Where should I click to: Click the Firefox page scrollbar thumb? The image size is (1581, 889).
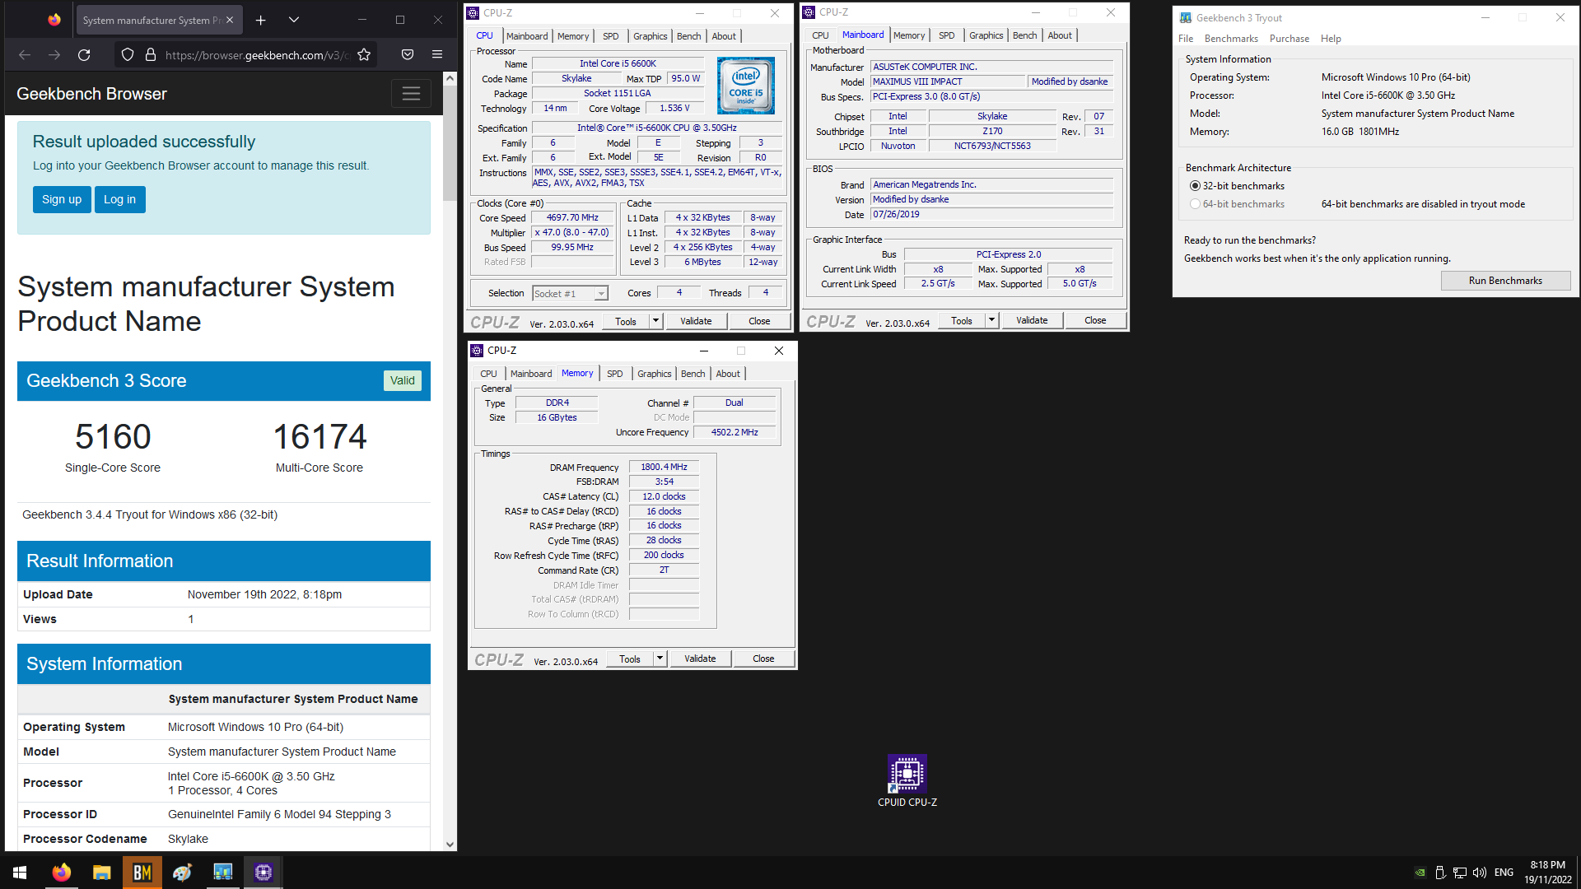[450, 143]
